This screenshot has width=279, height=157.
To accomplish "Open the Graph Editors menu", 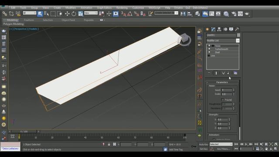I will [104, 8].
